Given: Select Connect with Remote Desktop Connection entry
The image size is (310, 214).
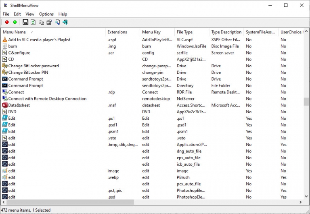Looking at the screenshot, I should coord(47,99).
